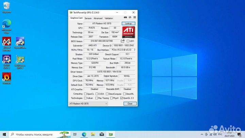
Task: Select the AIDA64 Extreme desktop icon
Action: click(6, 44)
